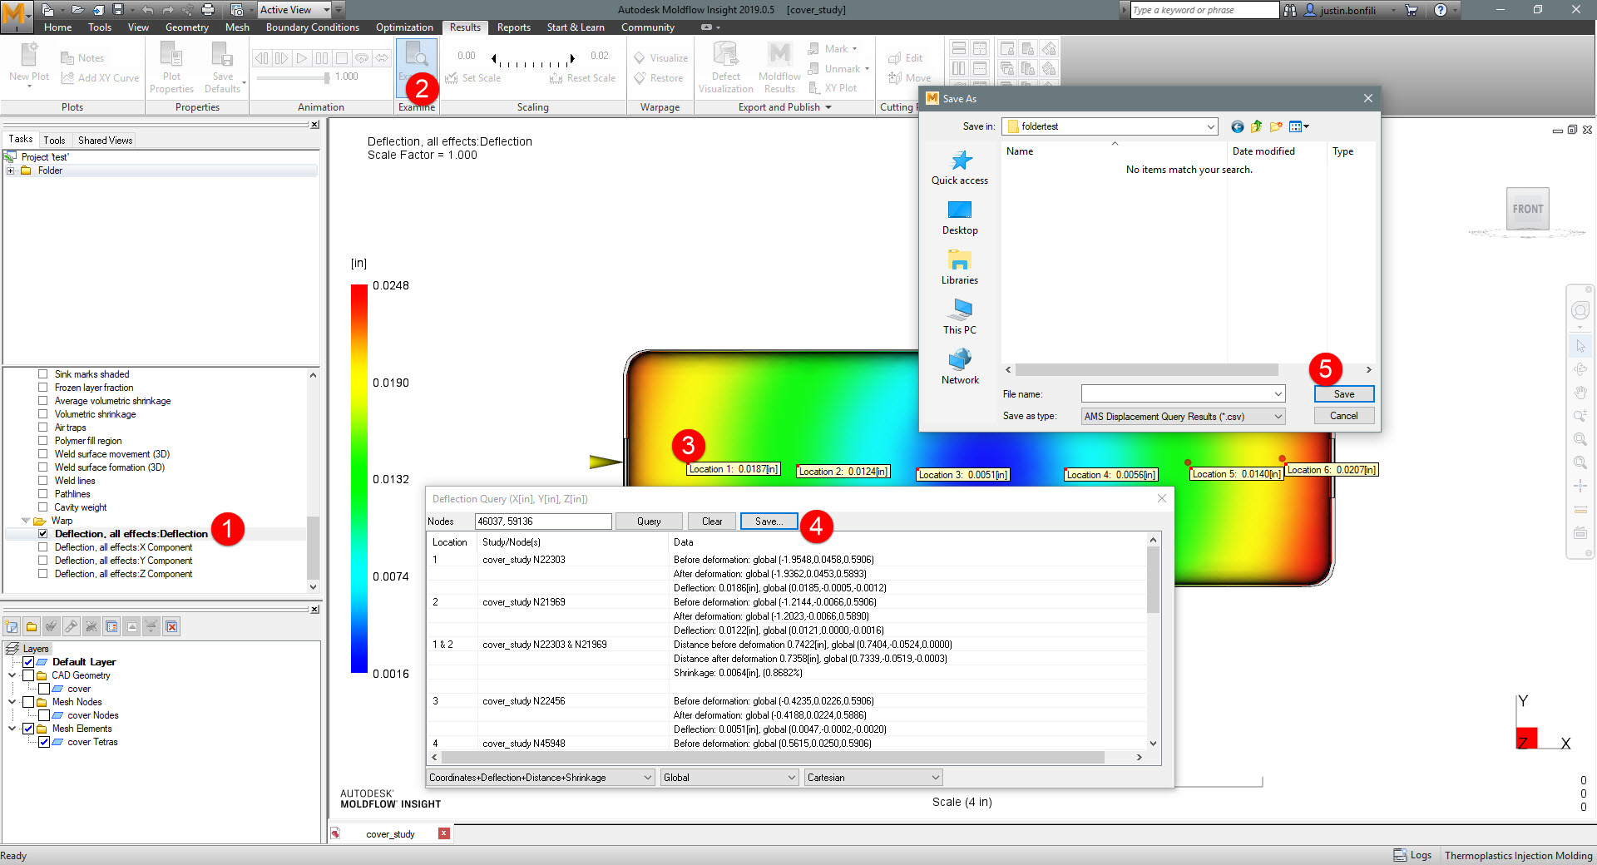The image size is (1597, 865).
Task: Activate the Zoom magnifier tool on the right
Action: coord(1581,415)
